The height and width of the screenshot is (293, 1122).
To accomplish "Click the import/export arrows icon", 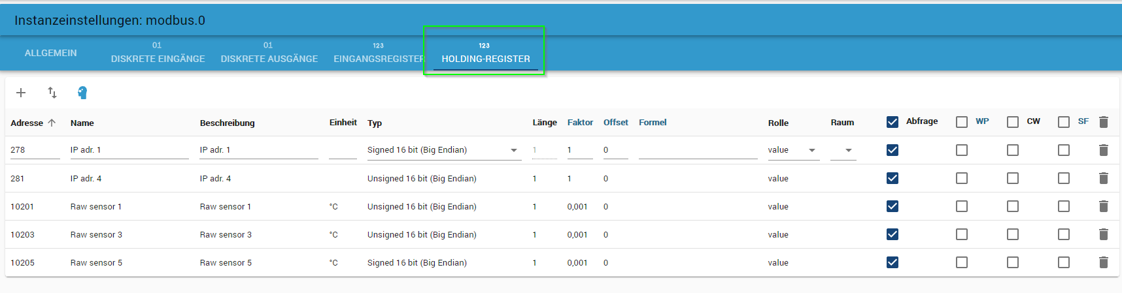I will [52, 93].
